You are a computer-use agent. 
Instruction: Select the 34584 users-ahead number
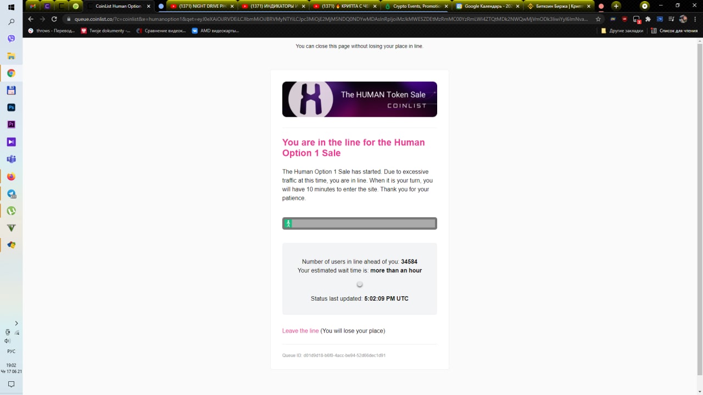[x=409, y=262]
